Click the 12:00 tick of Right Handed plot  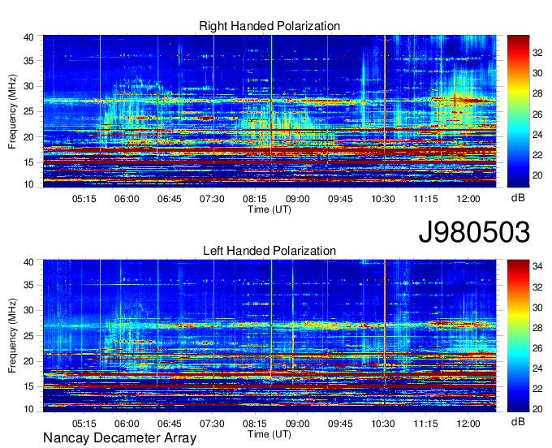[x=468, y=199]
